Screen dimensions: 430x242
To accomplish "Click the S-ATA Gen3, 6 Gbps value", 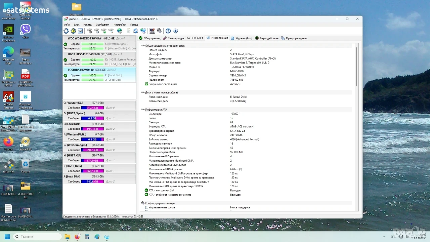I will 242,54.
